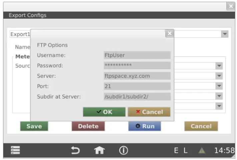Select the FTP Options heading
237x160 pixels.
tap(52, 45)
